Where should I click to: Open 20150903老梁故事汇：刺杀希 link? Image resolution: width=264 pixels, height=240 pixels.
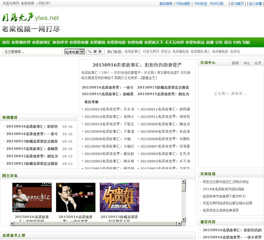[x=109, y=161]
